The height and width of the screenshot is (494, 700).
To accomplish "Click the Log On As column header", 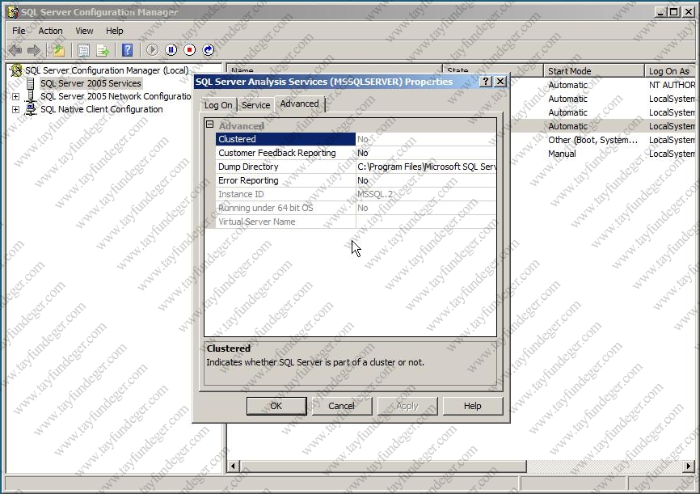I will [670, 71].
